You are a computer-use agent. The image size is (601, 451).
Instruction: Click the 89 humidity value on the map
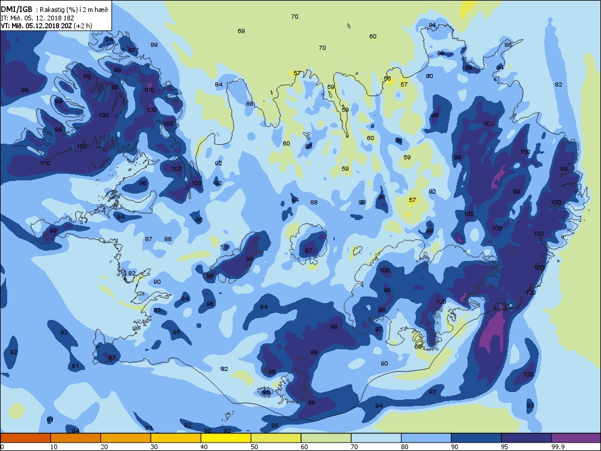pyautogui.click(x=154, y=45)
